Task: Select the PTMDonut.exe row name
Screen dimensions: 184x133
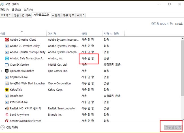Action: point(19,102)
